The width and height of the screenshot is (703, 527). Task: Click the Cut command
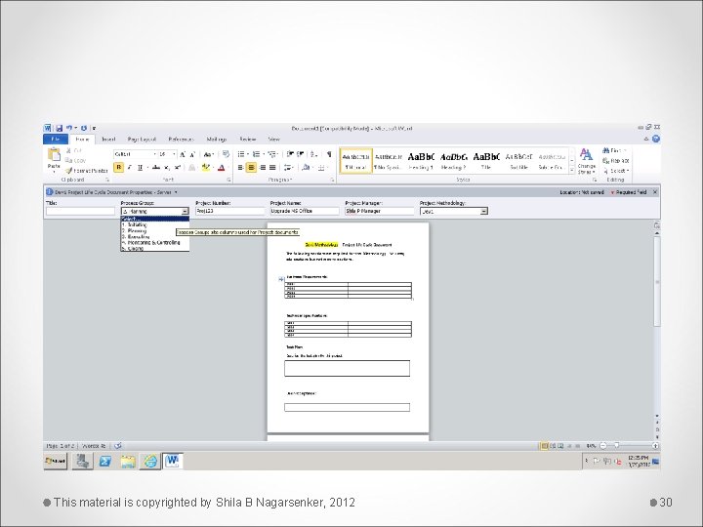pos(74,151)
